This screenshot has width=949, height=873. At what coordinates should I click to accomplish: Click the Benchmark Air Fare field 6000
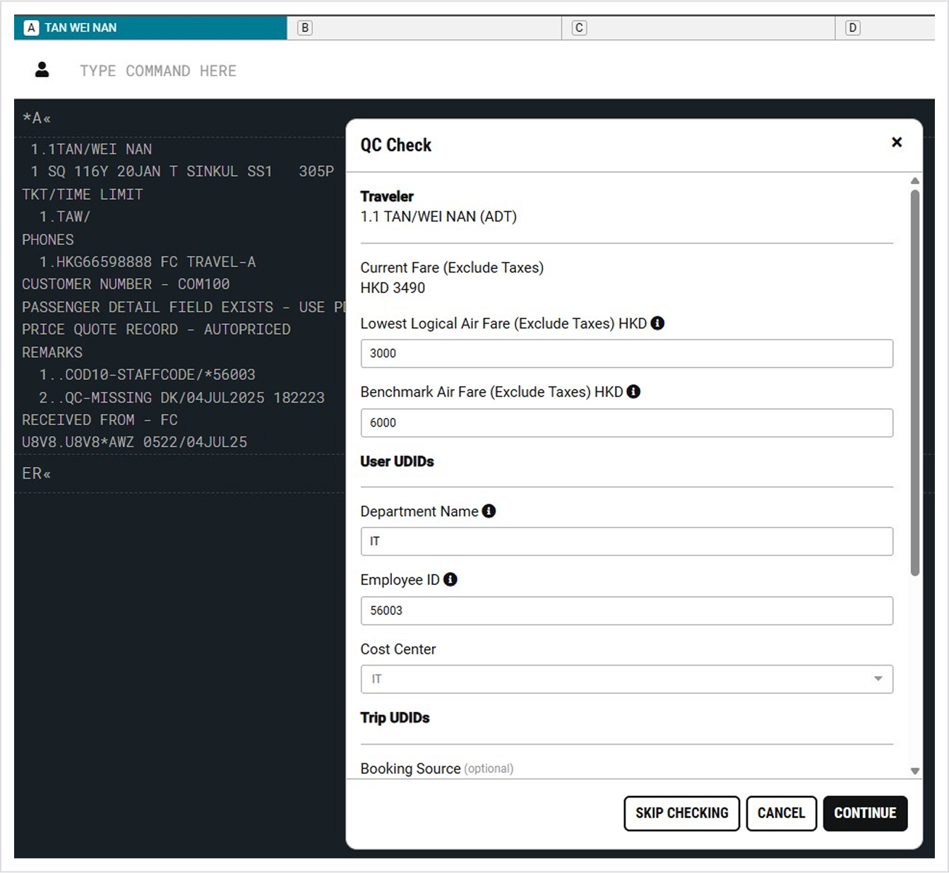(x=626, y=422)
